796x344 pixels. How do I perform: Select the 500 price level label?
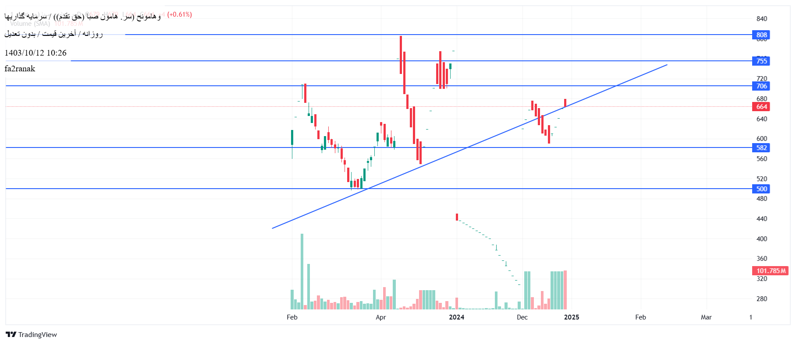761,189
